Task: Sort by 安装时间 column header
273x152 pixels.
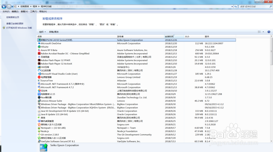Action: pyautogui.click(x=174, y=37)
